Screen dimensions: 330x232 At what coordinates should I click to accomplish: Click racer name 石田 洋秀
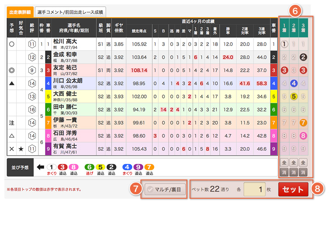(x=65, y=133)
